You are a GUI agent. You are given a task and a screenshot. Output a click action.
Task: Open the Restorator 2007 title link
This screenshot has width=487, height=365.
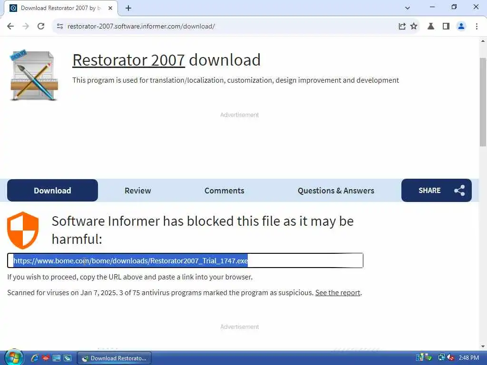click(x=128, y=60)
